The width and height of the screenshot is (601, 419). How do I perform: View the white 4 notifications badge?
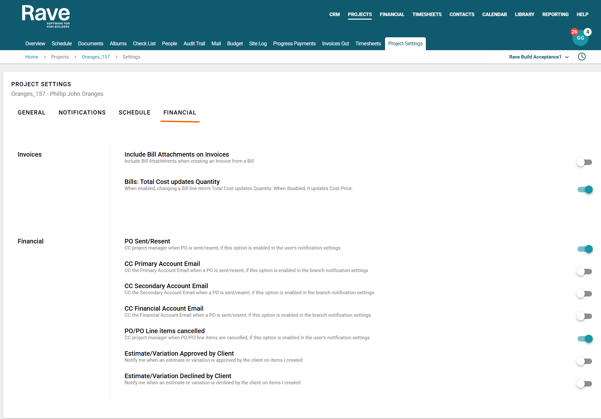[x=588, y=32]
